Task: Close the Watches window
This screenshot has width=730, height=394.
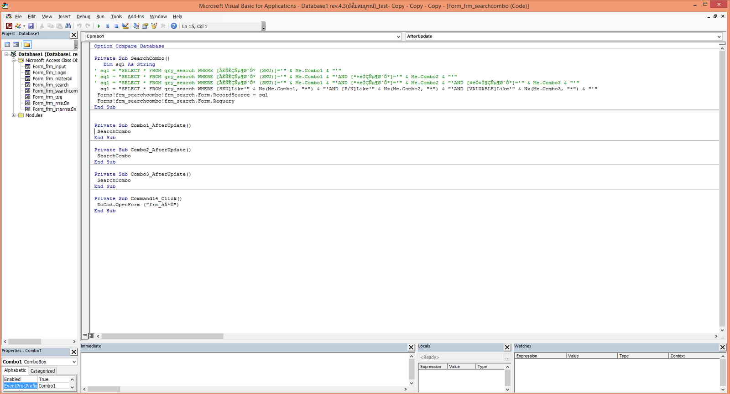Action: point(723,347)
